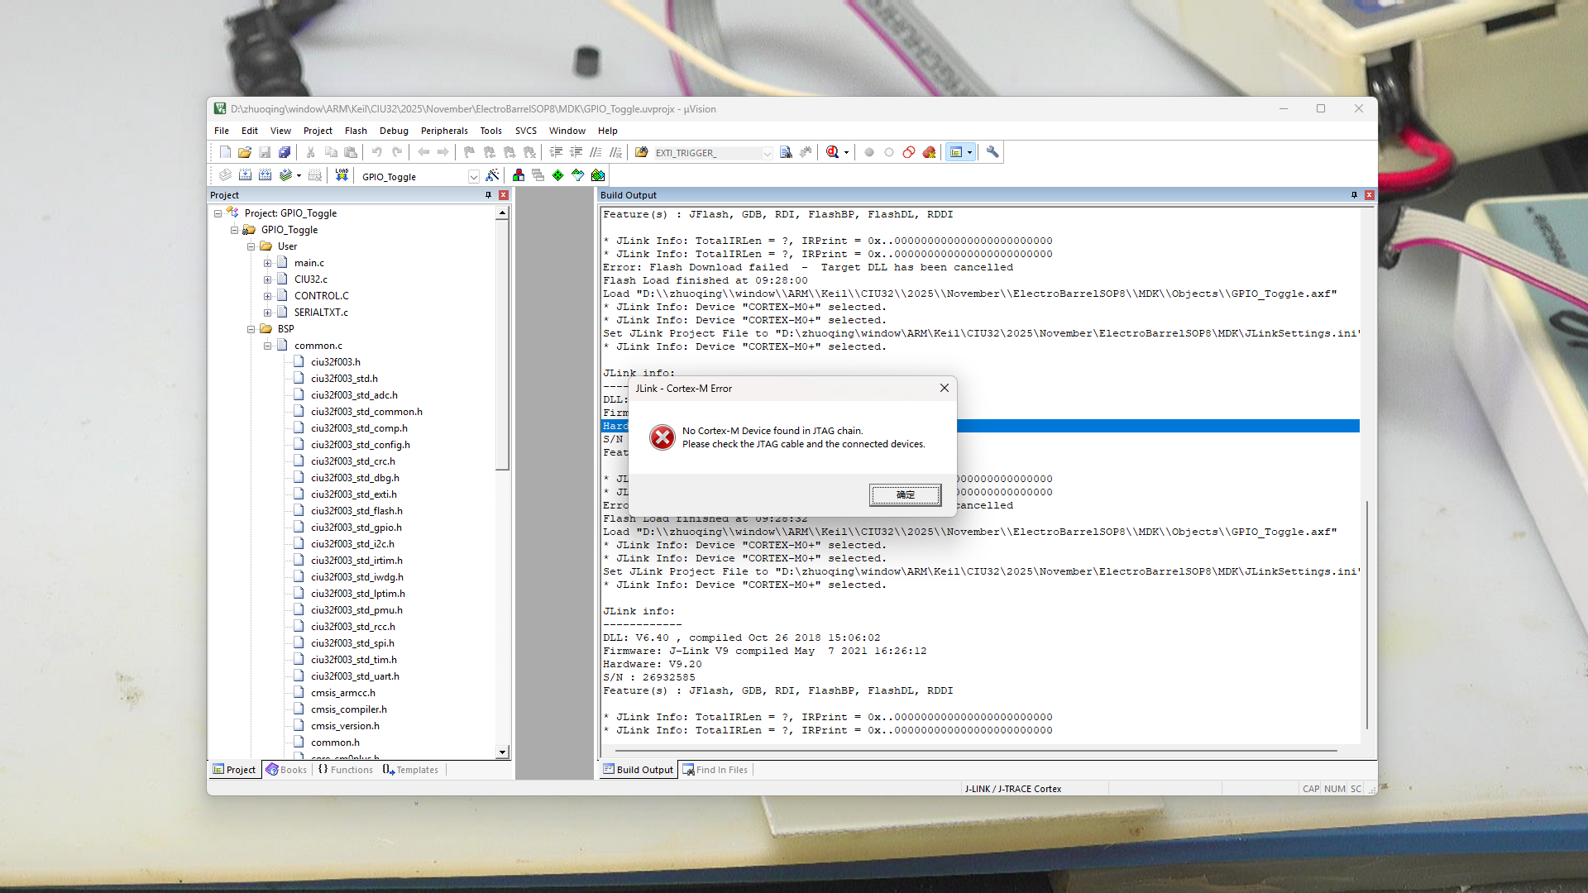The height and width of the screenshot is (893, 1588).
Task: Start the debug session icon
Action: pos(833,152)
